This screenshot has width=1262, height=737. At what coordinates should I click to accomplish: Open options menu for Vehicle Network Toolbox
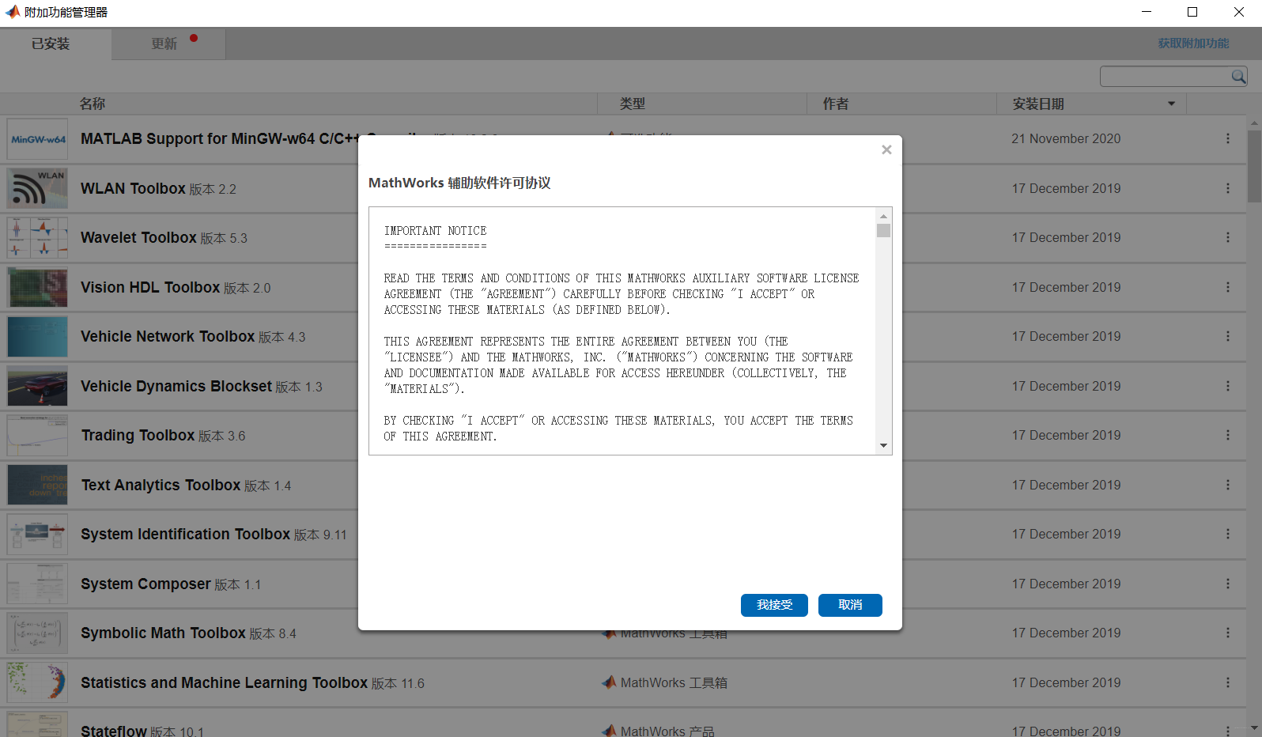pos(1228,336)
